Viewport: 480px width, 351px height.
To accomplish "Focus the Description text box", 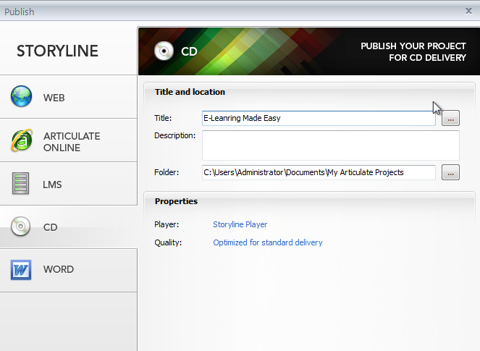I will tap(330, 145).
